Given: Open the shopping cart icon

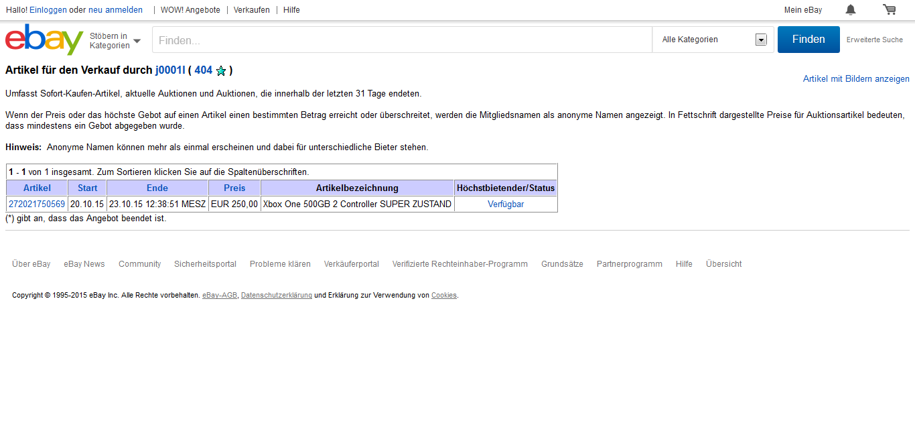Looking at the screenshot, I should pos(890,9).
